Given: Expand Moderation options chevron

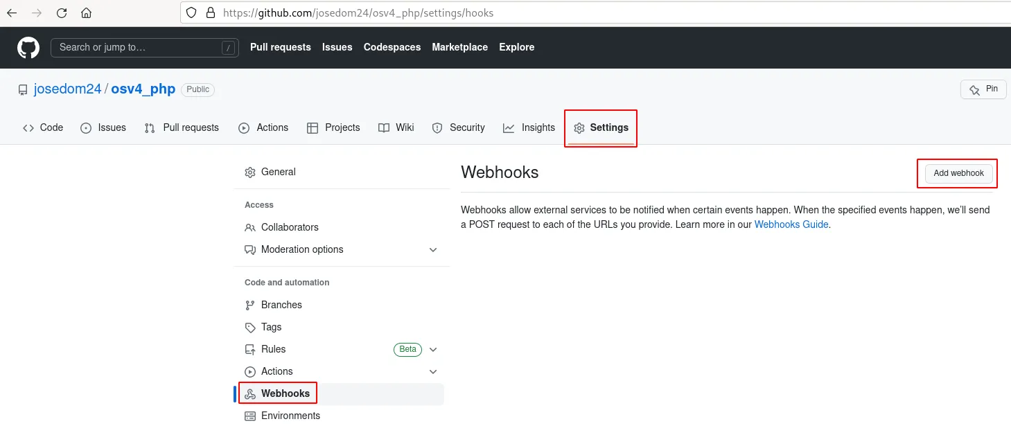Looking at the screenshot, I should 433,250.
